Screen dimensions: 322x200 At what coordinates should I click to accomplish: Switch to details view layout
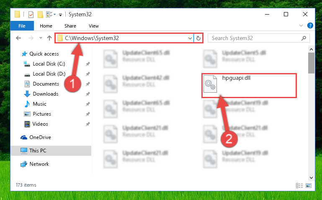299,185
